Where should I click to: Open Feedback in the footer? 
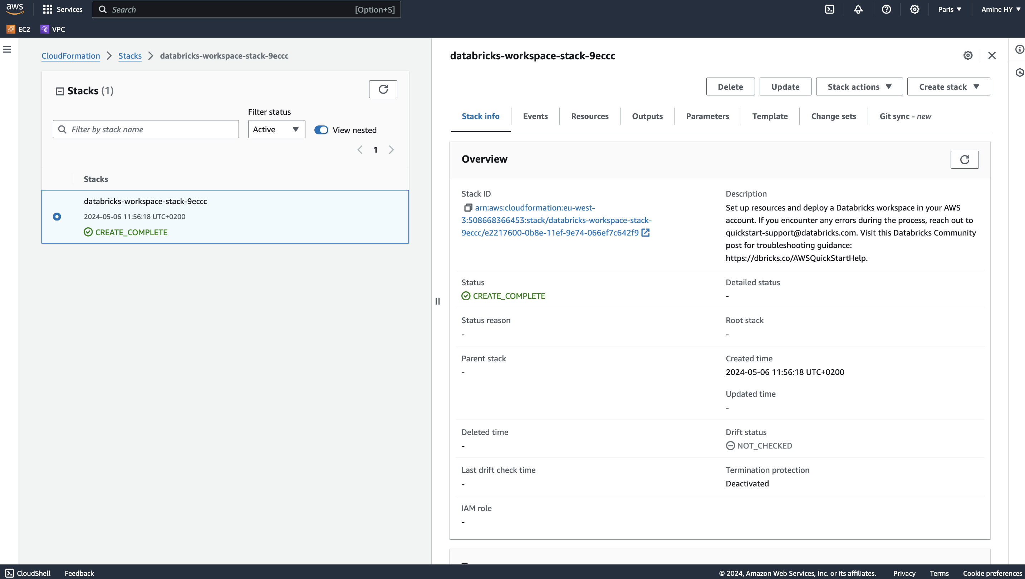tap(79, 573)
